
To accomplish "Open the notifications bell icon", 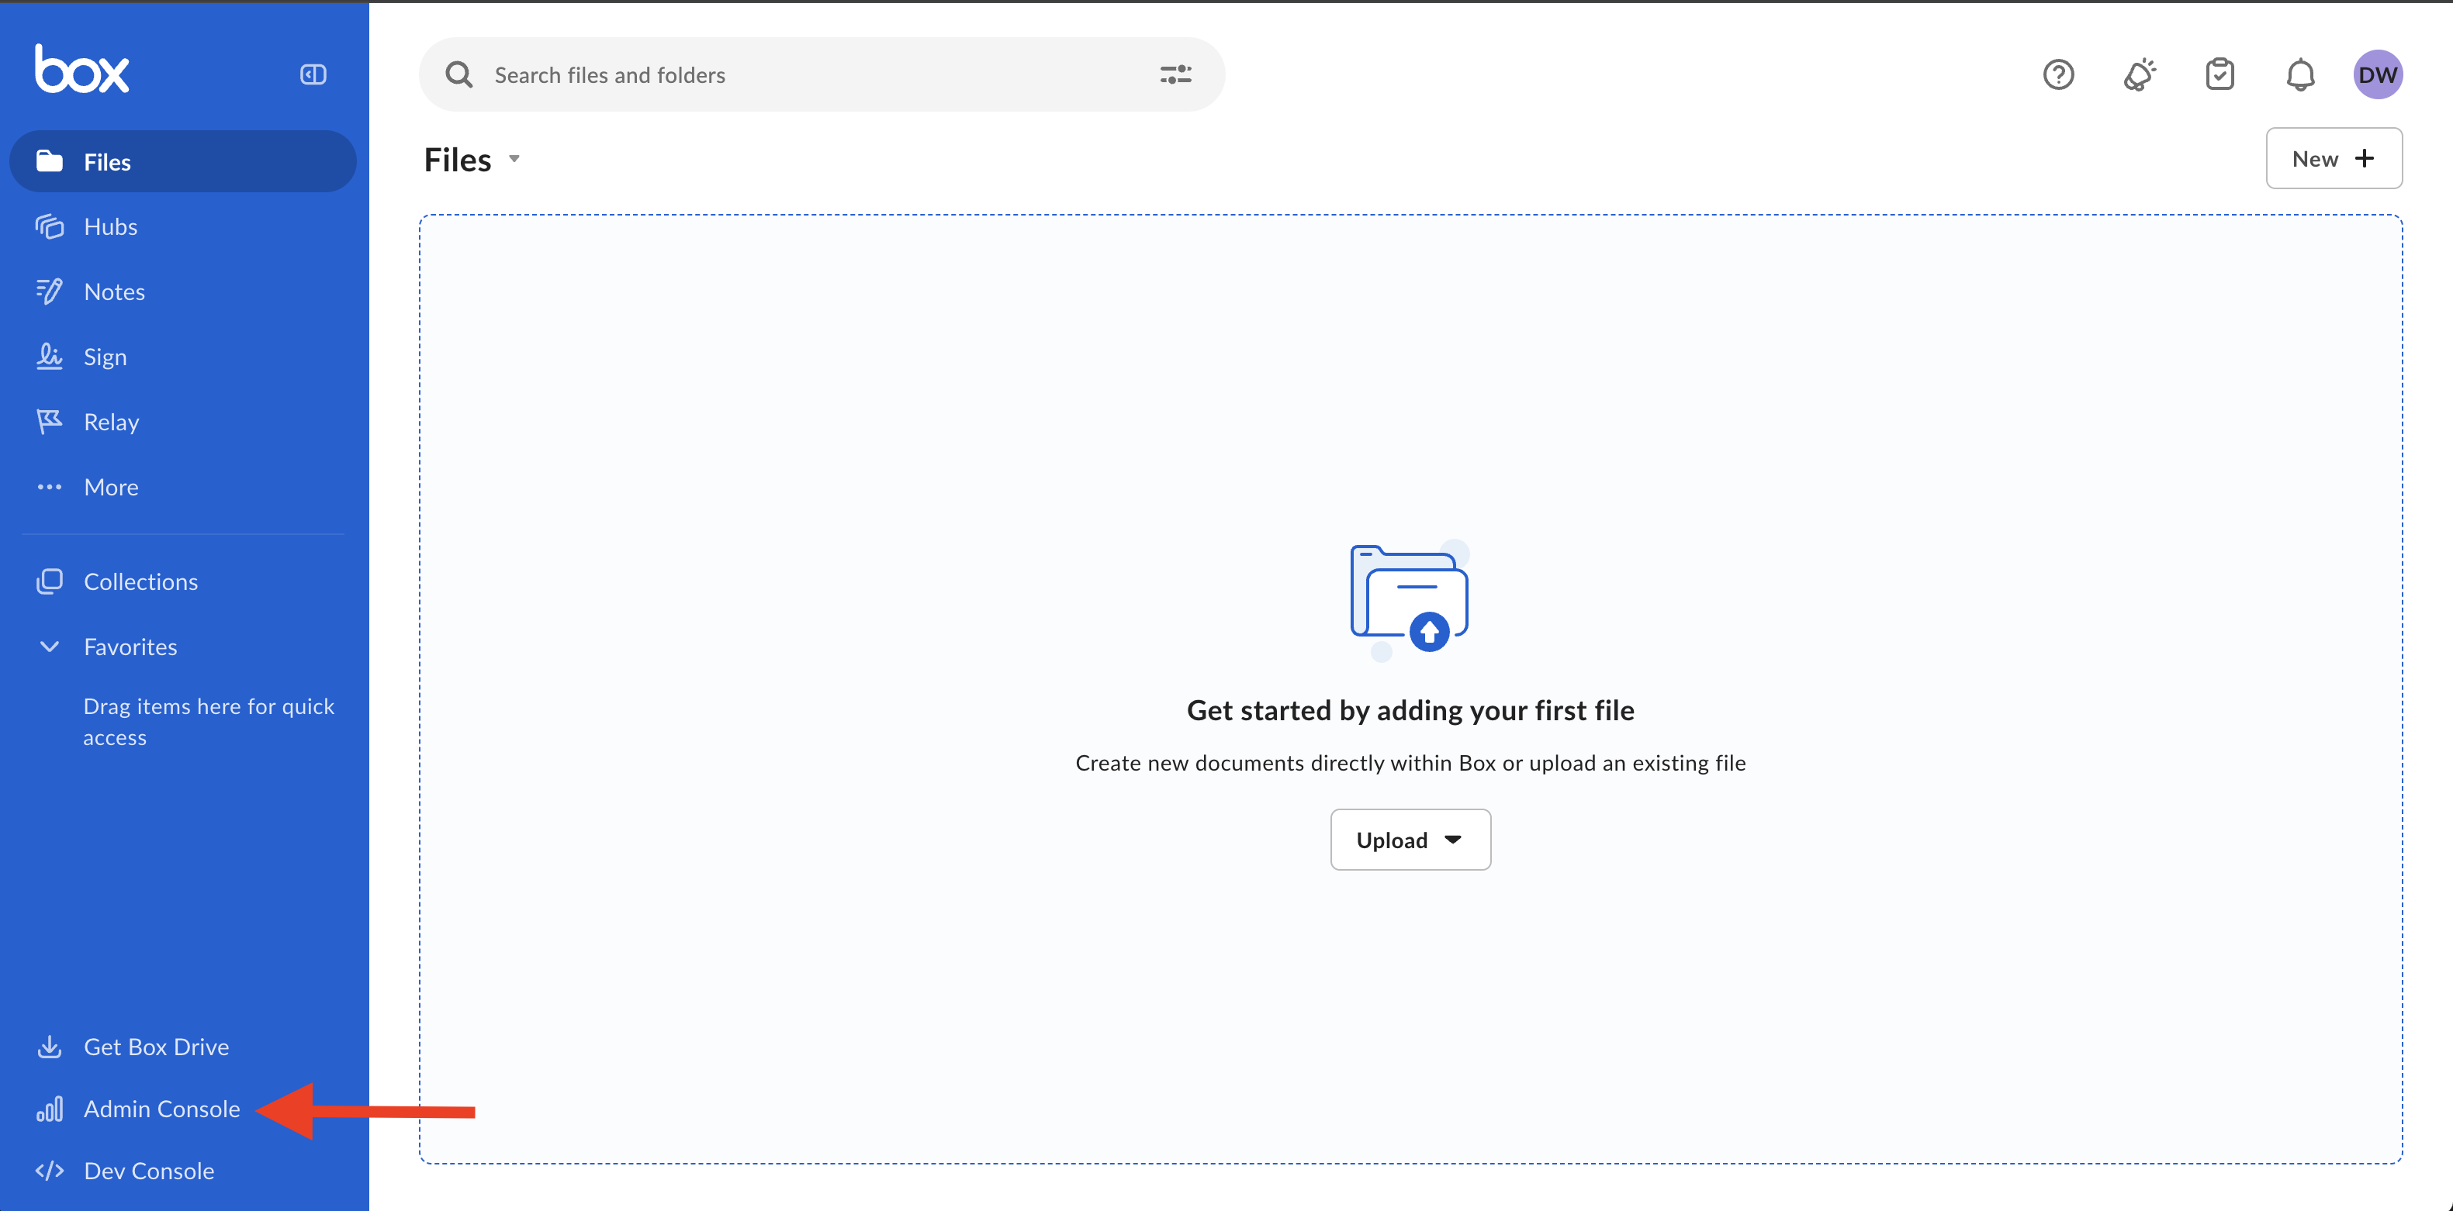I will 2299,74.
